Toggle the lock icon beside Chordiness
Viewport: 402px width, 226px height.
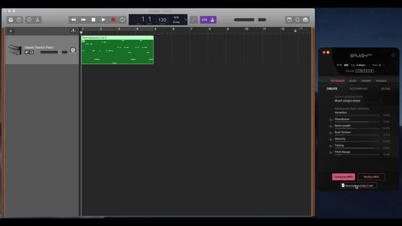point(331,120)
